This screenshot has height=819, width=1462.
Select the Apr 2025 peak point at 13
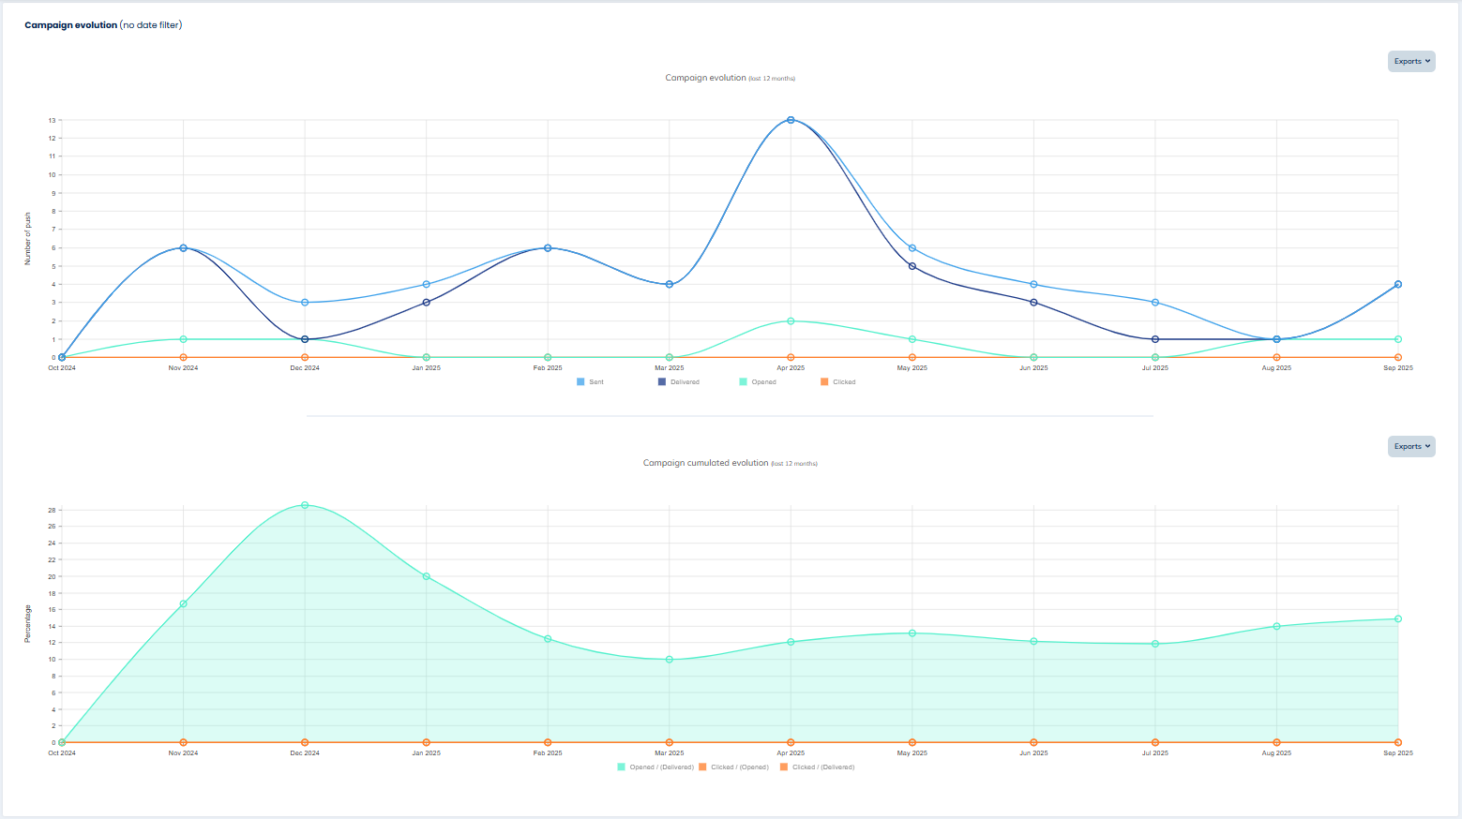(x=791, y=120)
